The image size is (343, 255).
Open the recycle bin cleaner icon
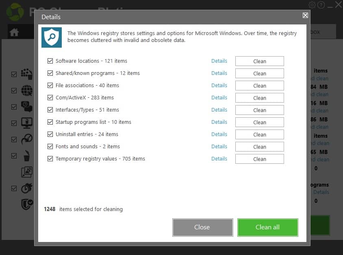(26, 156)
